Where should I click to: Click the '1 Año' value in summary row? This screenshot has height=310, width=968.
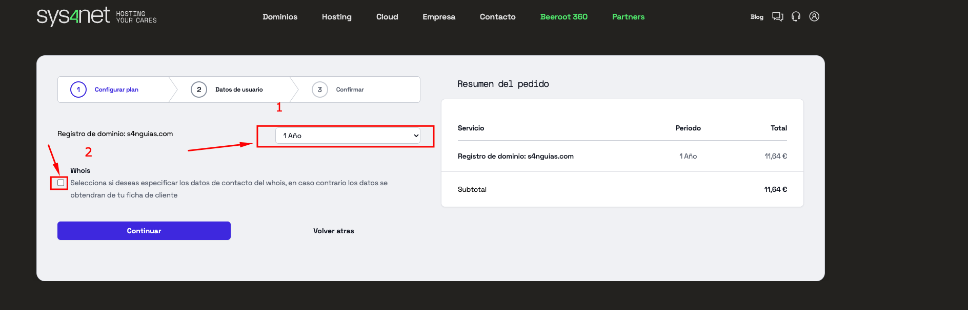point(688,156)
